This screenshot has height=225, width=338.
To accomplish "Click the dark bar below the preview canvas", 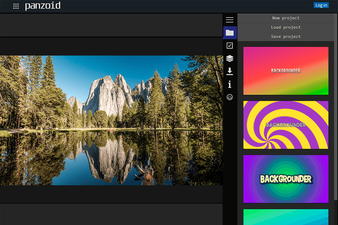I will pyautogui.click(x=111, y=194).
